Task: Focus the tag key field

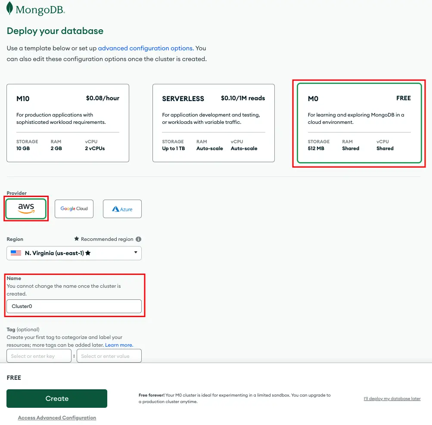Action: coord(39,356)
